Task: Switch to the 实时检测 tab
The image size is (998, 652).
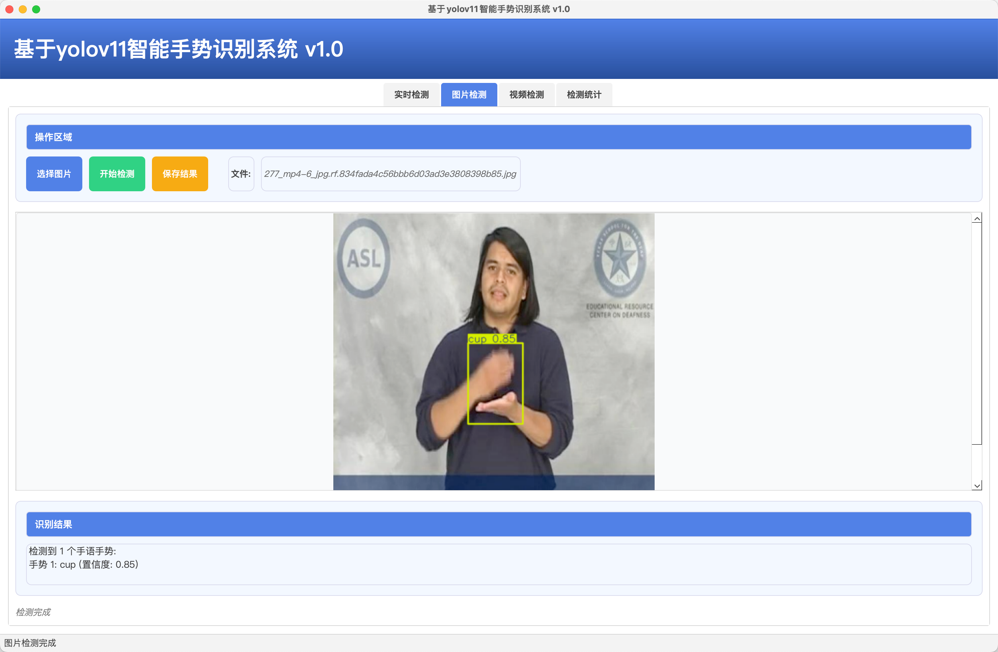Action: pyautogui.click(x=411, y=95)
